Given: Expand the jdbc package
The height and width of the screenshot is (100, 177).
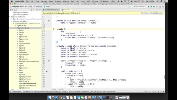Looking at the screenshot, I should click(18, 46).
